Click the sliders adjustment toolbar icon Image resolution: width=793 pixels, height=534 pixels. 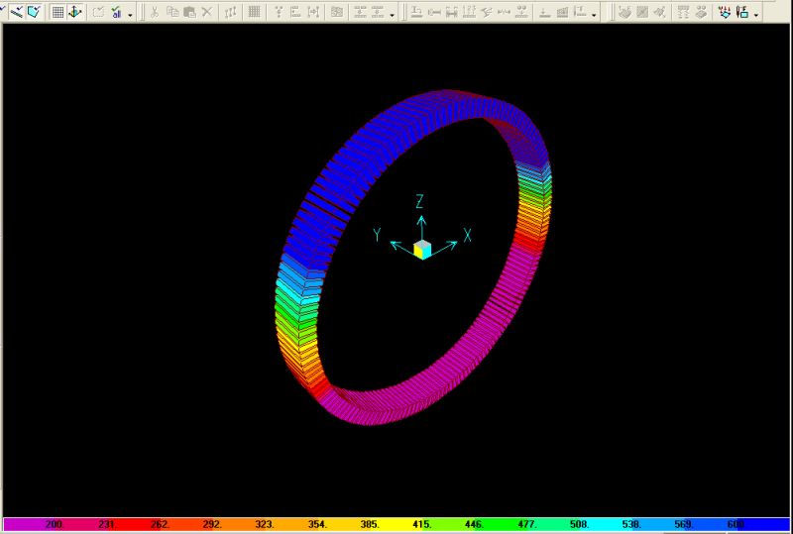click(x=231, y=12)
